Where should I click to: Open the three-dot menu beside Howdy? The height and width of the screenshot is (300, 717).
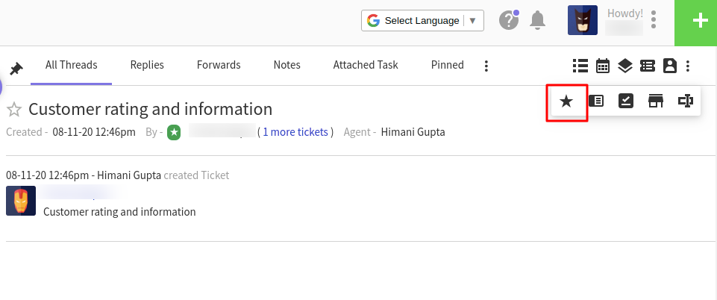[x=654, y=20]
